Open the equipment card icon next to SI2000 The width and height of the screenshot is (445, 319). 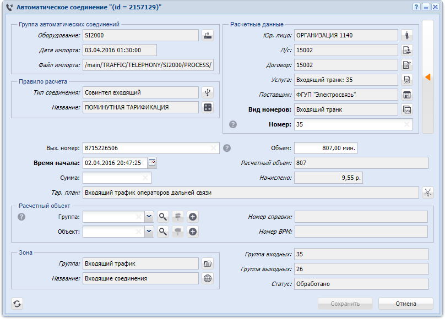coord(208,35)
